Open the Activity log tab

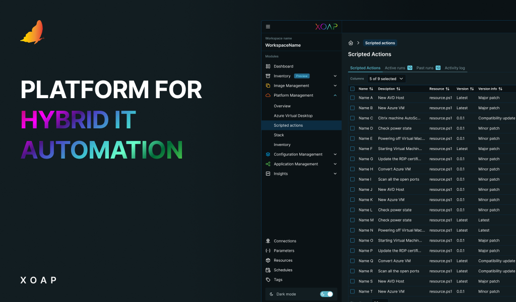click(x=454, y=67)
